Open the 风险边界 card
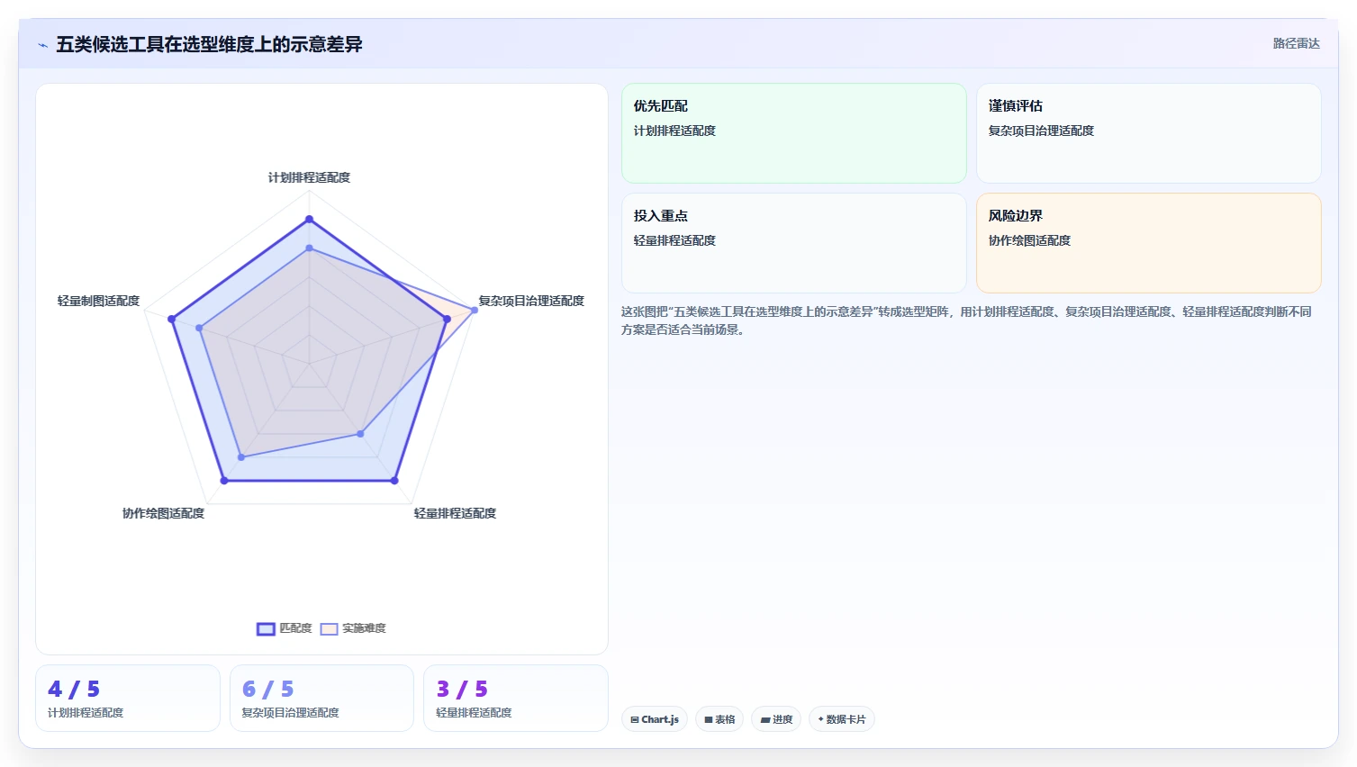The width and height of the screenshot is (1357, 767). click(1148, 243)
